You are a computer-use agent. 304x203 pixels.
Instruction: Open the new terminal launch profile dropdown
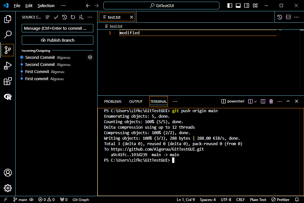coord(255,101)
